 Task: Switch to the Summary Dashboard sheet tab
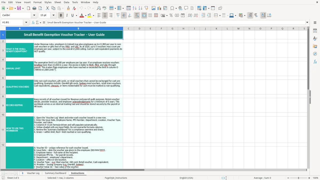55,173
